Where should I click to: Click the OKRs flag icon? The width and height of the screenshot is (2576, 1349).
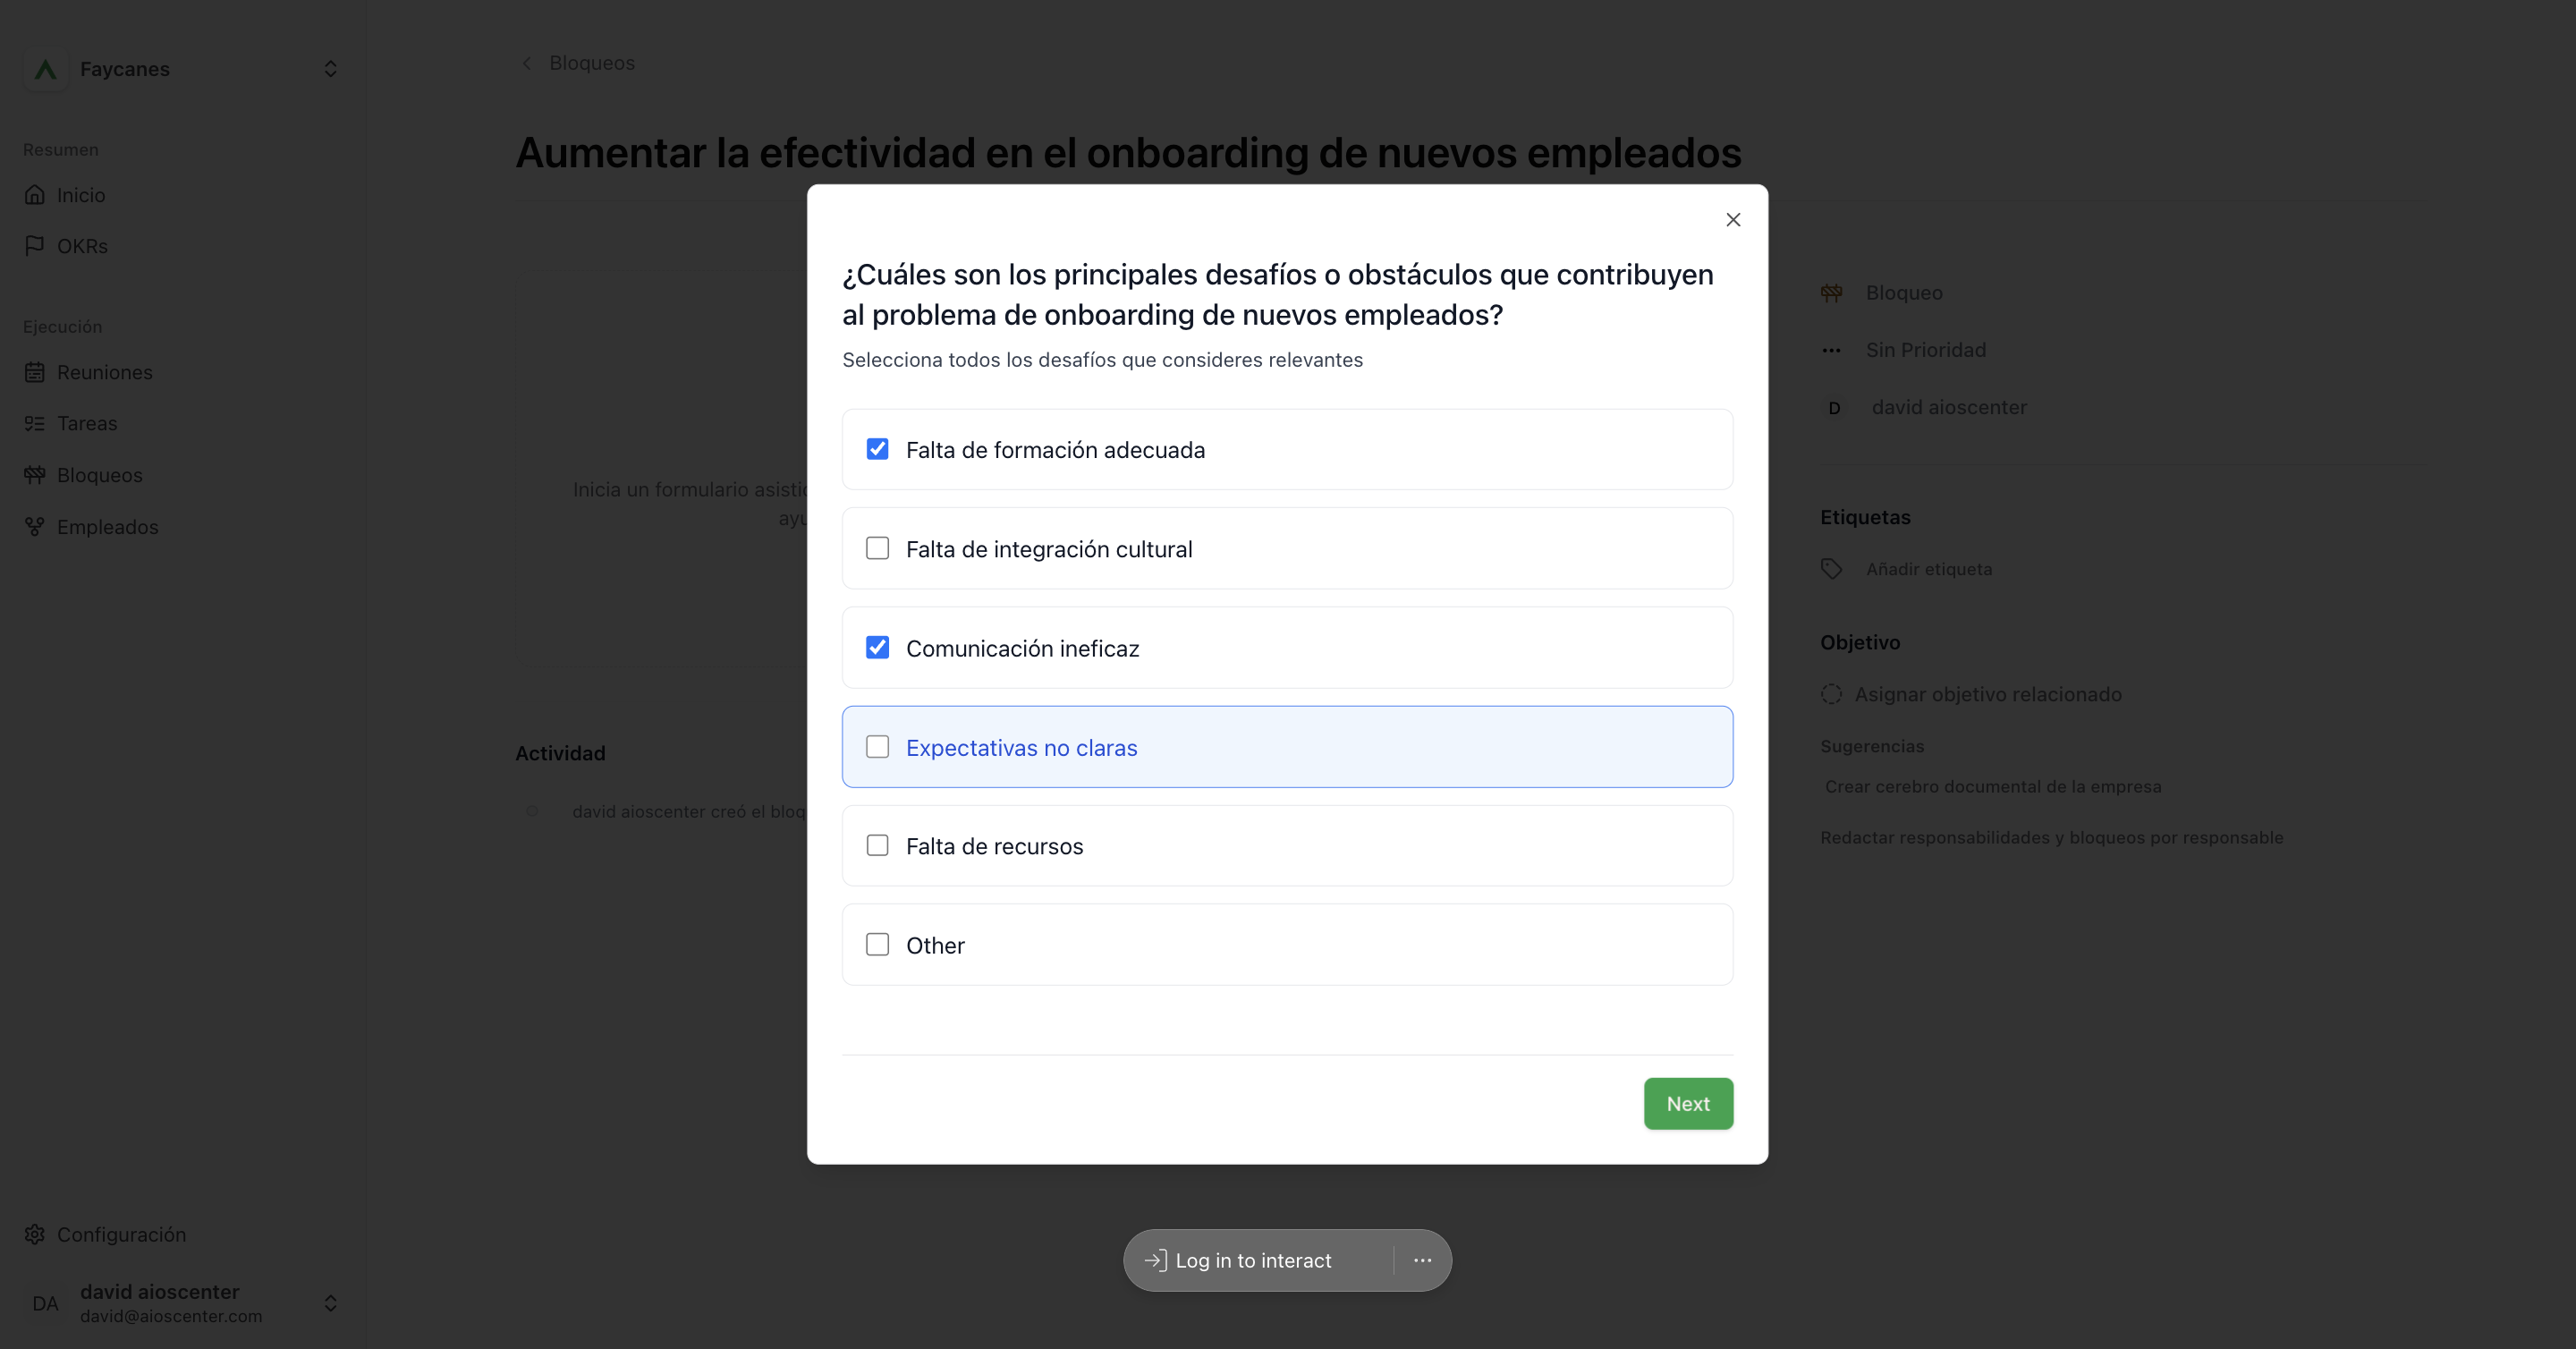(35, 246)
